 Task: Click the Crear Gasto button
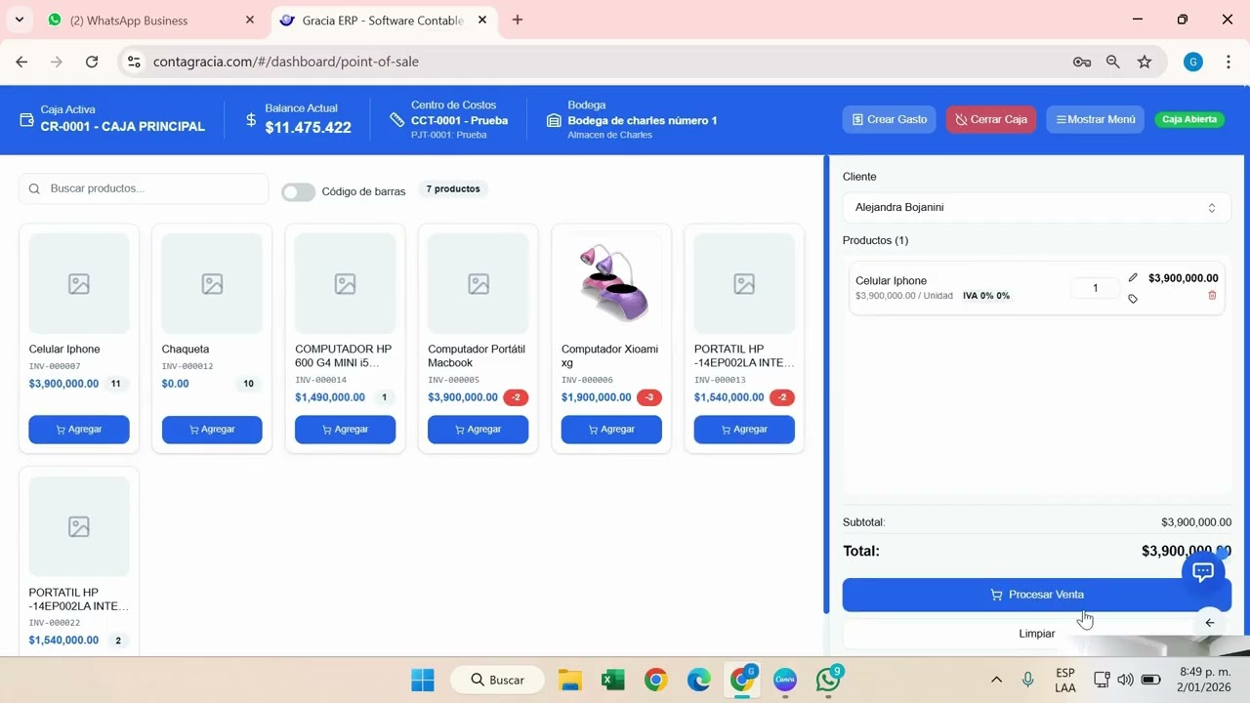[x=889, y=119]
